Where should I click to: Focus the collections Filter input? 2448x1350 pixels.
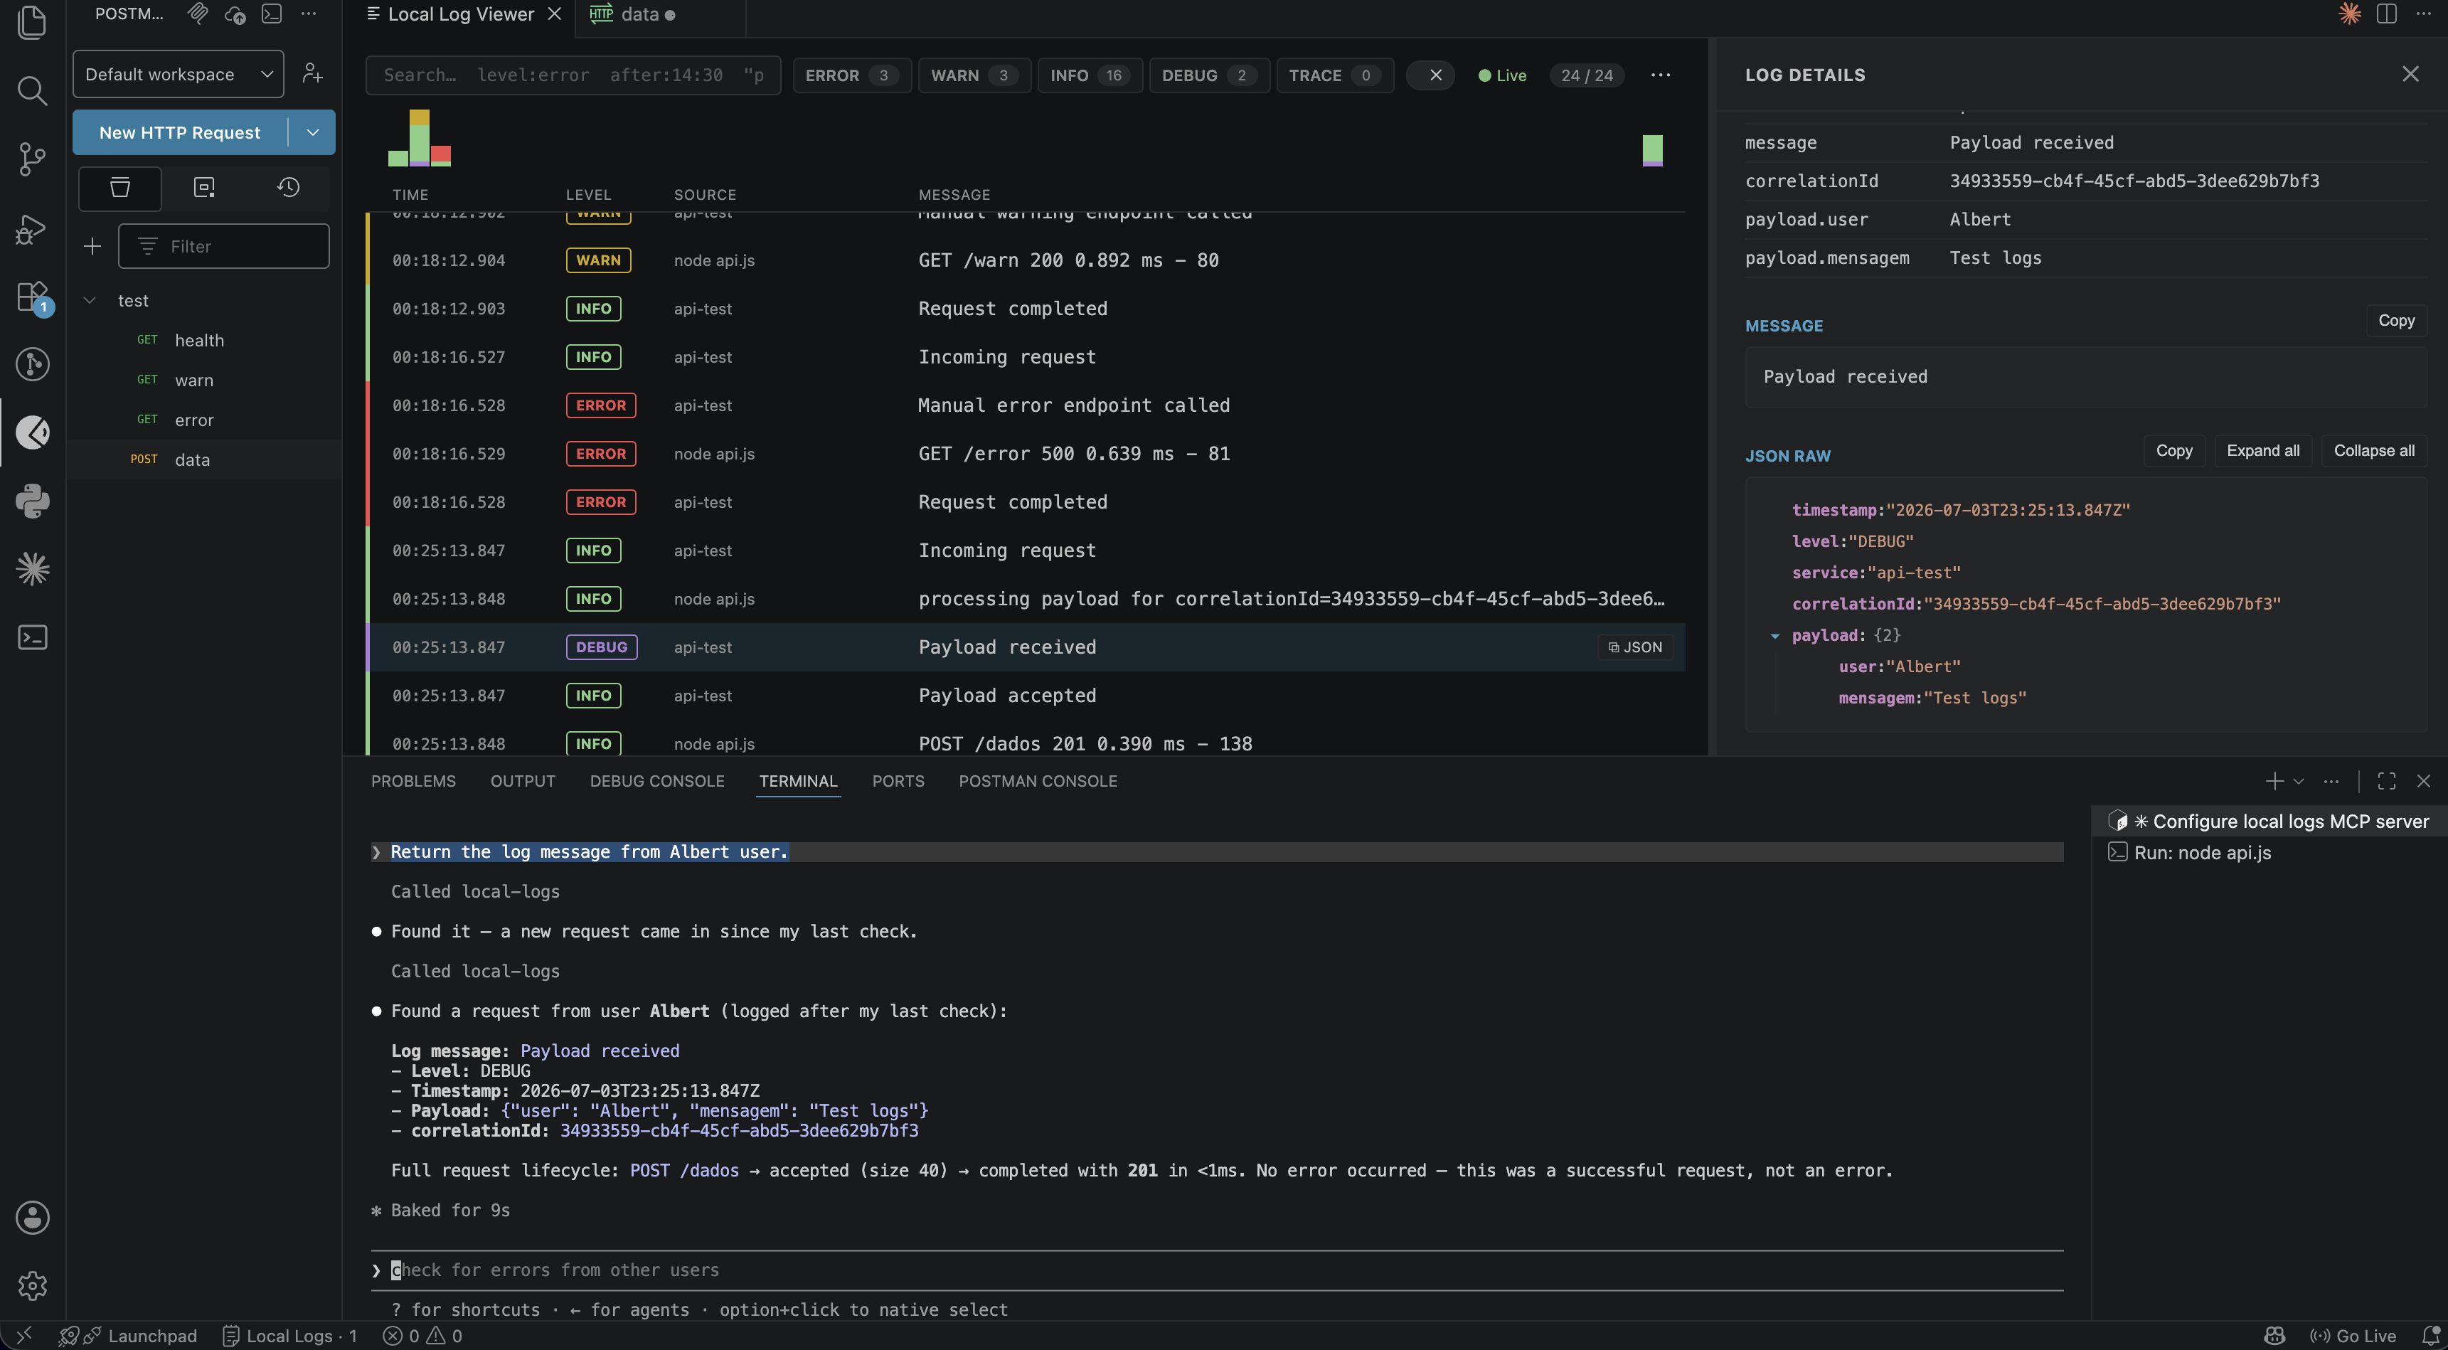[x=223, y=246]
